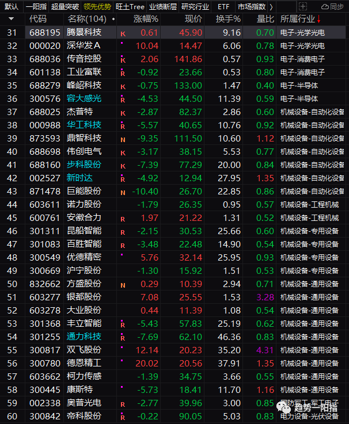This screenshot has height=424, width=349.
Task: Click the R marker for 昆船智能
Action: point(123,232)
